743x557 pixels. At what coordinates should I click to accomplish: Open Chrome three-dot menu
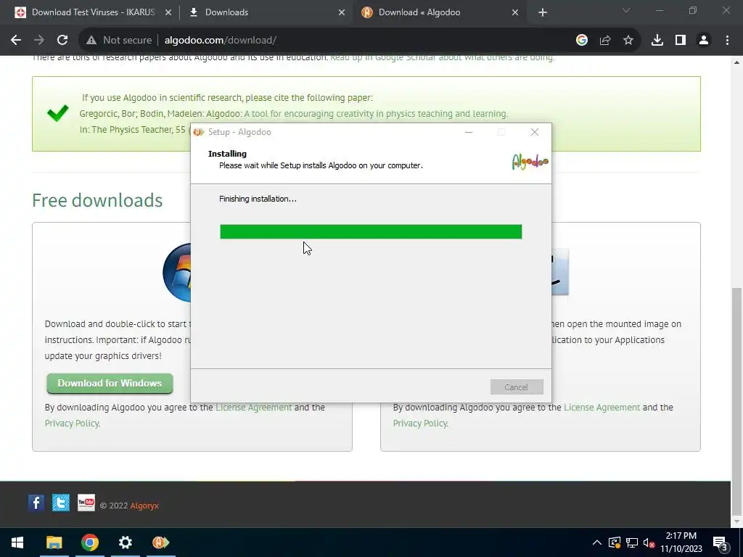tap(727, 41)
